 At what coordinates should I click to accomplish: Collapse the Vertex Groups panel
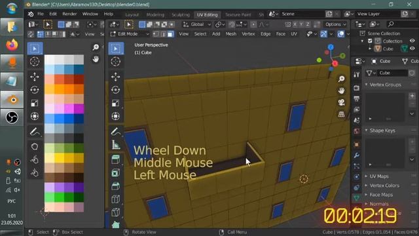(367, 85)
